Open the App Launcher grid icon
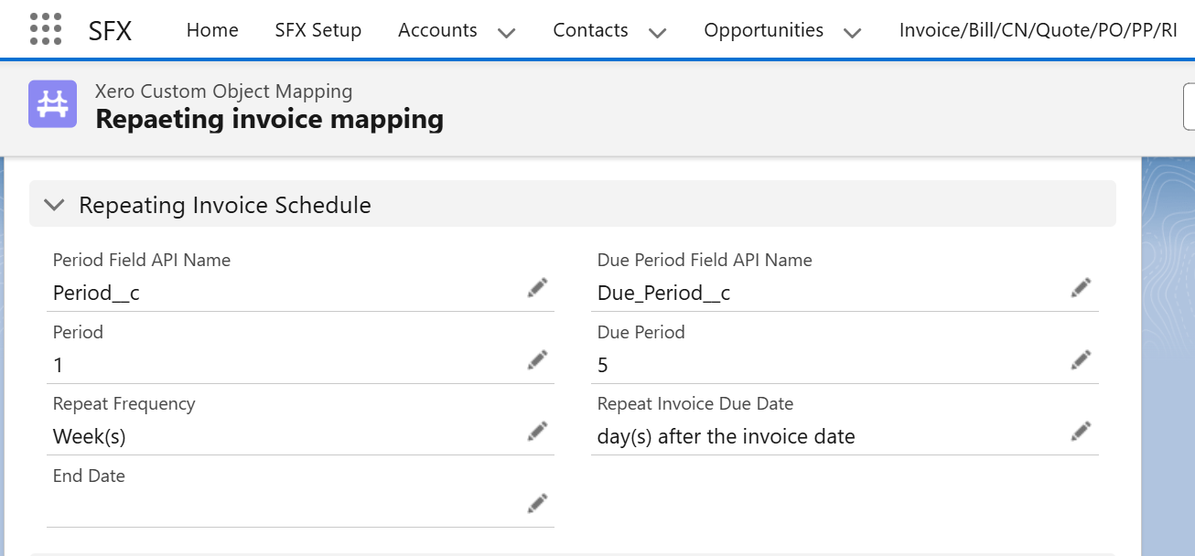 coord(46,29)
